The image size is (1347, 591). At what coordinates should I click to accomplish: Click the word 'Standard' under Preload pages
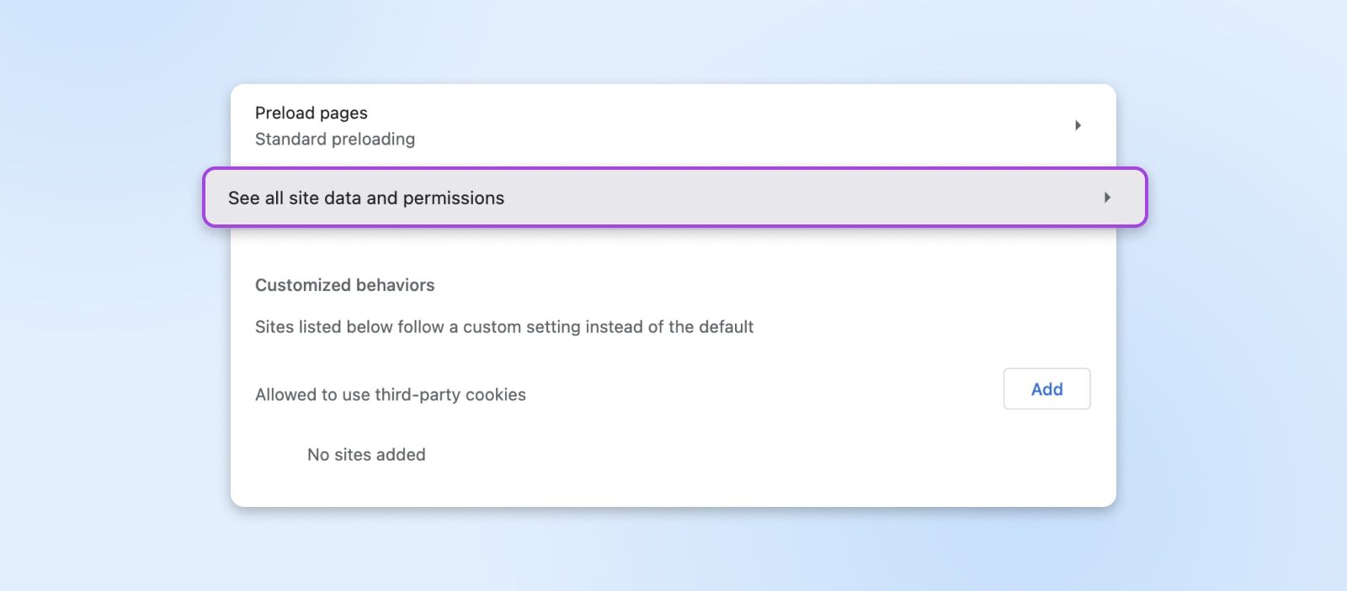pos(290,140)
